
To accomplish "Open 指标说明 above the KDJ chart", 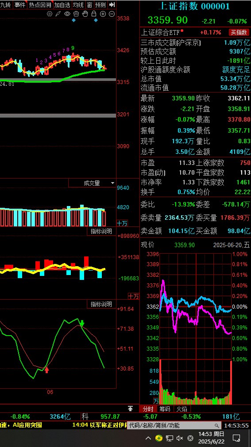I will click(101, 304).
